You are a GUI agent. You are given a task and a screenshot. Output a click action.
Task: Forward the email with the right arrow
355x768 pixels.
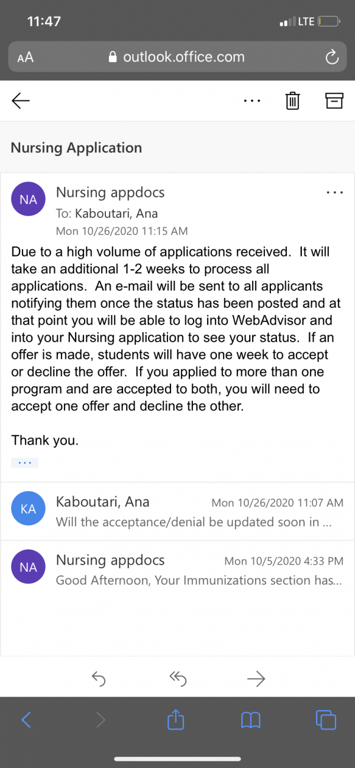coord(256,679)
